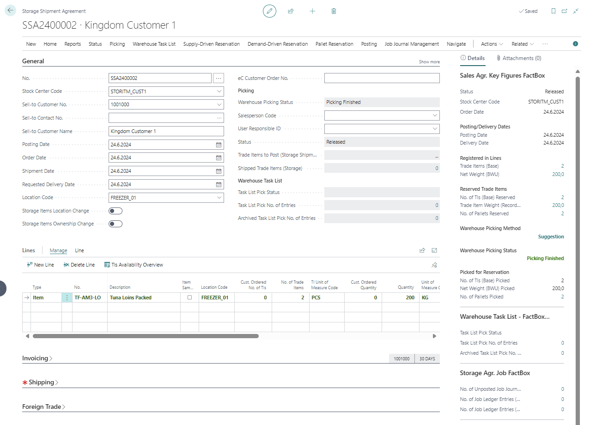Open Stock Center Code dropdown
Image resolution: width=590 pixels, height=425 pixels.
pos(219,91)
